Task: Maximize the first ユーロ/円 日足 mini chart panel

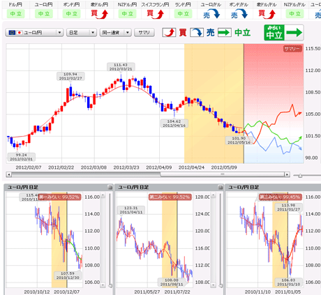Action: [x=110, y=187]
